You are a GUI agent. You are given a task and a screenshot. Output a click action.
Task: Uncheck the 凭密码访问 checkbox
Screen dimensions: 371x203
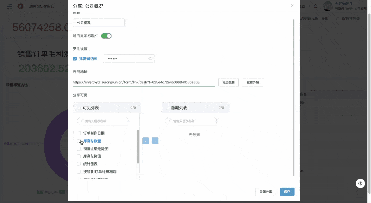point(75,59)
